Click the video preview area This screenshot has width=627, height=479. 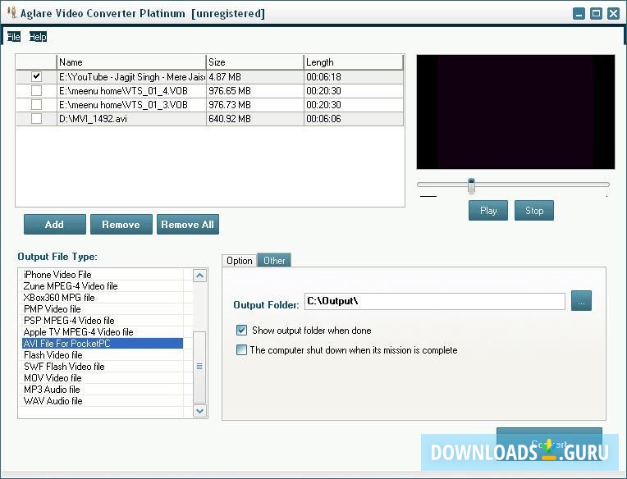pyautogui.click(x=515, y=112)
